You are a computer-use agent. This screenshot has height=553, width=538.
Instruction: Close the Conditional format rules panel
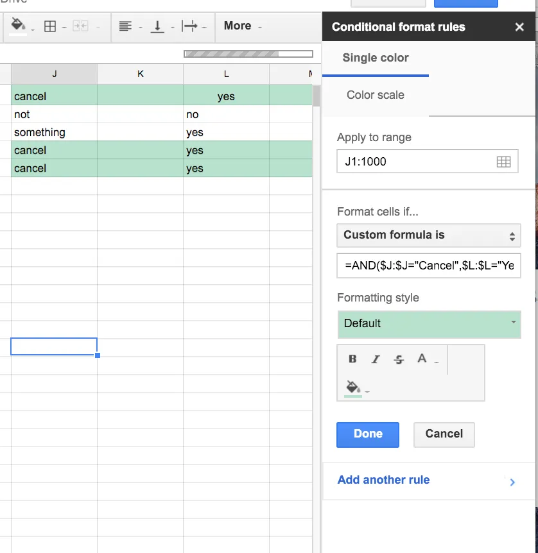pos(519,27)
